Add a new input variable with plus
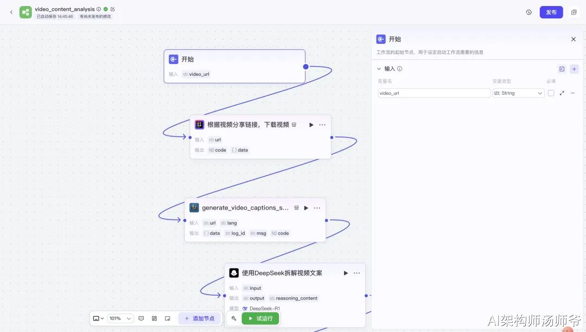The width and height of the screenshot is (586, 332). 574,69
